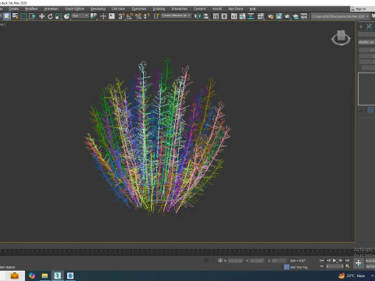Open Select by Name tool
This screenshot has height=281, width=375.
tap(16, 16)
